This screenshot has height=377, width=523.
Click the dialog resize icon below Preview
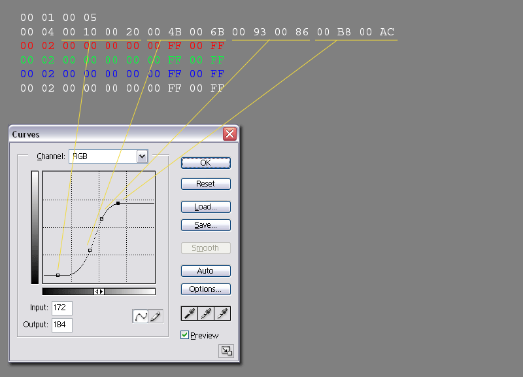pos(226,351)
